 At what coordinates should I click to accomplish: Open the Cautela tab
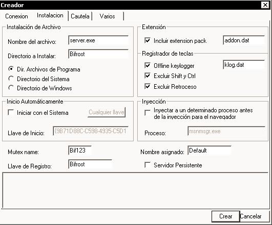80,16
